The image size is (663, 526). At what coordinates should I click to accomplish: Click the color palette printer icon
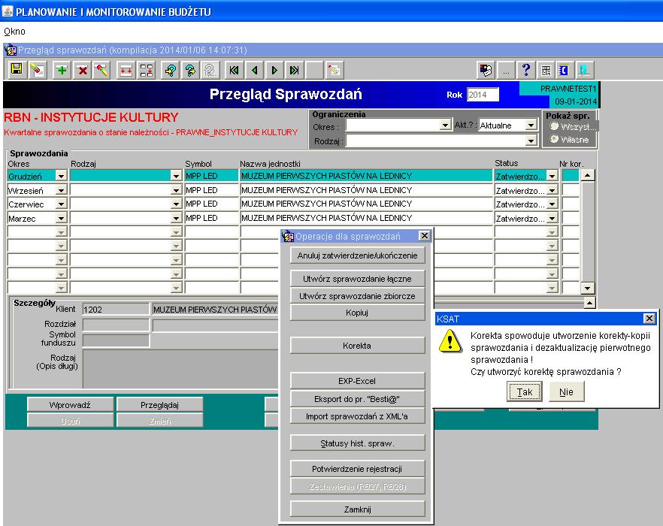(x=486, y=69)
